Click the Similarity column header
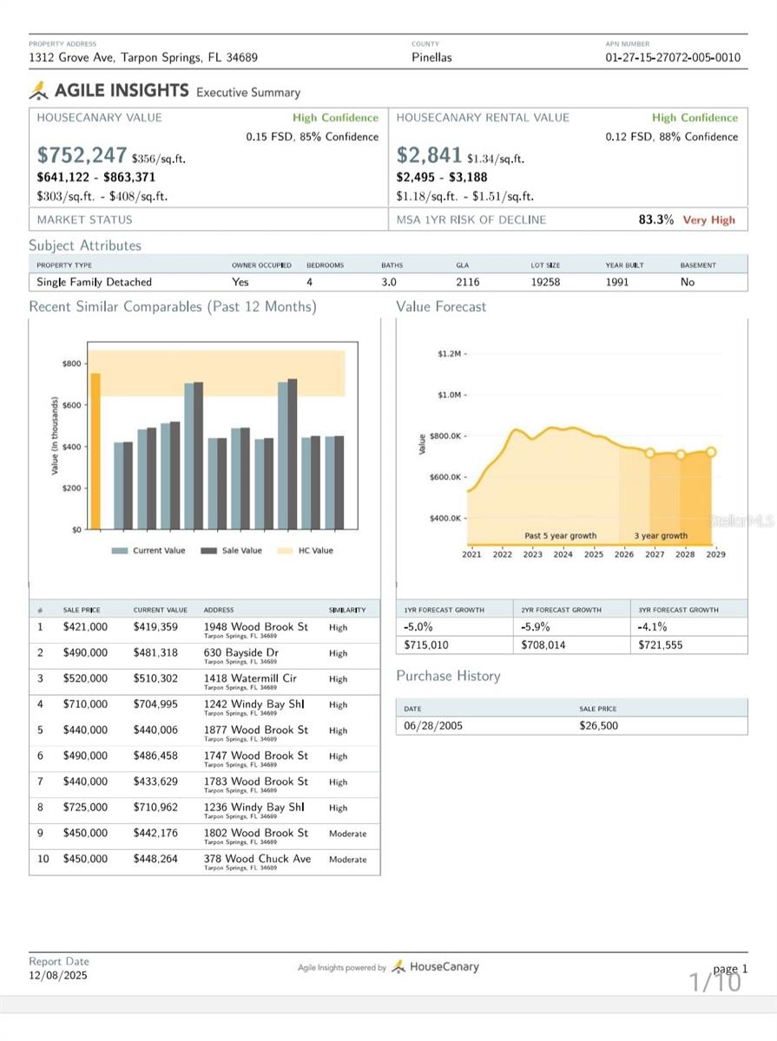777x1041 pixels. click(342, 610)
